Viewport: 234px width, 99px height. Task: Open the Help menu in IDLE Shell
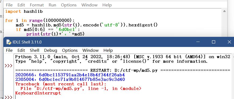click(108, 50)
